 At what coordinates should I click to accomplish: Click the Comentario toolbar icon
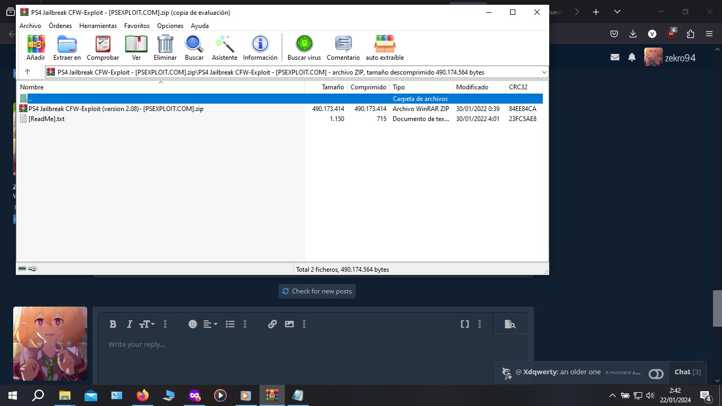pyautogui.click(x=343, y=48)
